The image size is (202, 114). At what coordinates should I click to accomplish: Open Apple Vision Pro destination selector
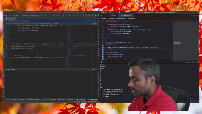[x=147, y=12]
